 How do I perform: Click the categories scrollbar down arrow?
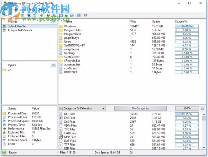(204, 147)
